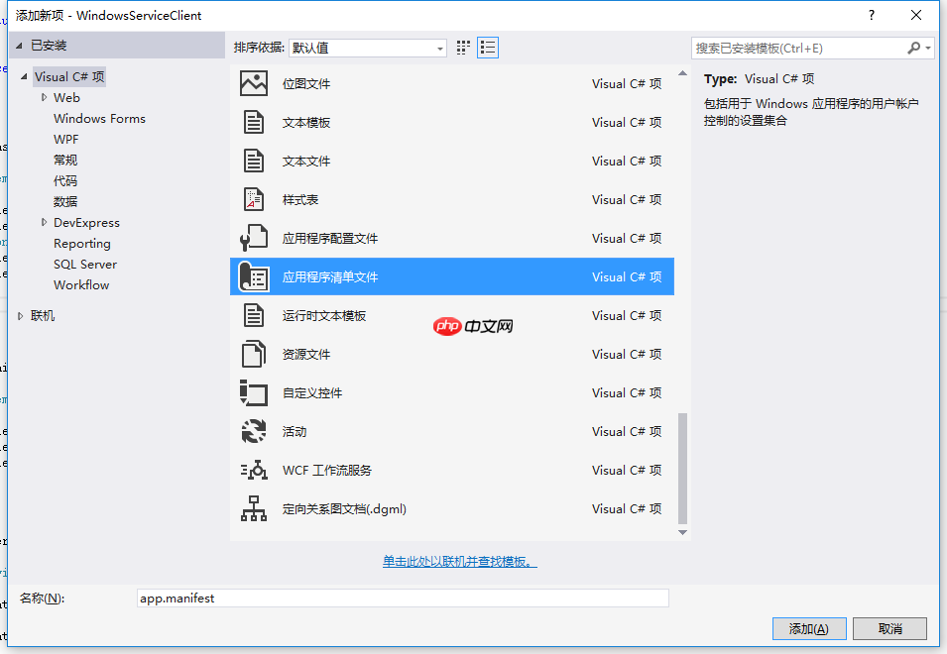Image resolution: width=947 pixels, height=654 pixels.
Task: Select SQL Server in the category tree
Action: click(x=86, y=264)
